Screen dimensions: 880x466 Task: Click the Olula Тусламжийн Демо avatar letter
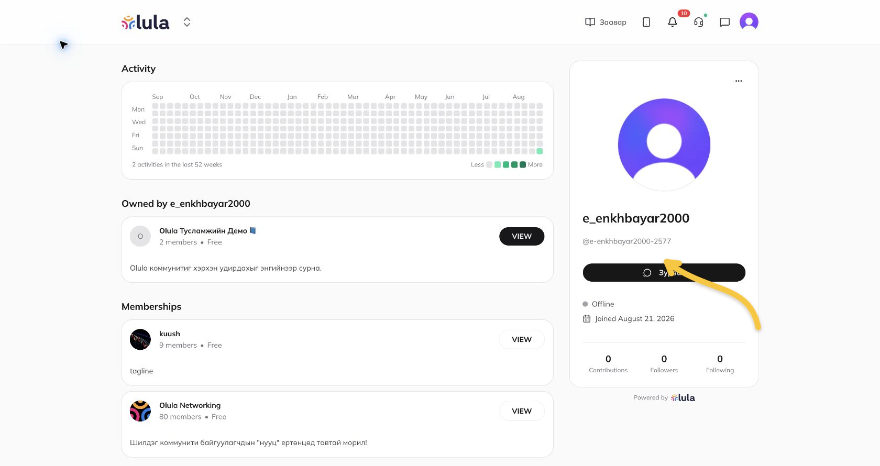click(x=140, y=236)
